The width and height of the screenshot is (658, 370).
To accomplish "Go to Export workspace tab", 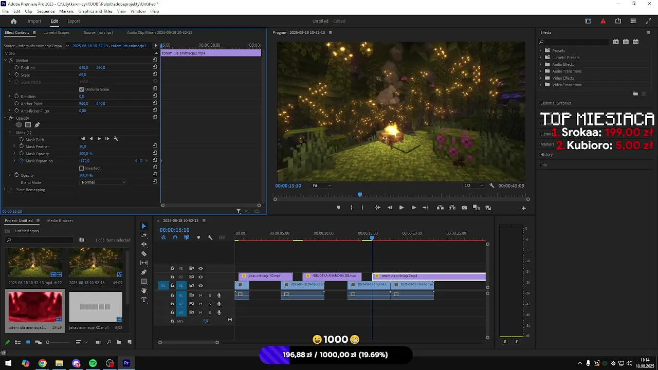I will tap(74, 21).
